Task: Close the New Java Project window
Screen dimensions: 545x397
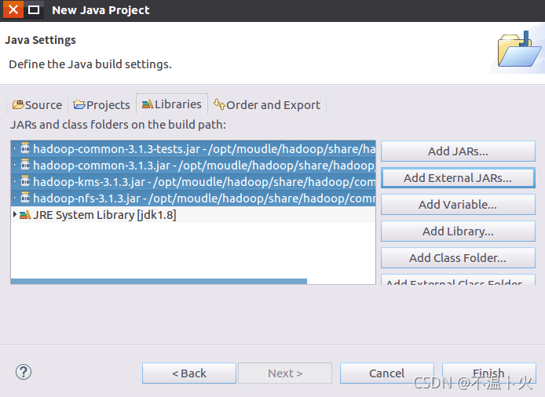Action: click(x=13, y=9)
